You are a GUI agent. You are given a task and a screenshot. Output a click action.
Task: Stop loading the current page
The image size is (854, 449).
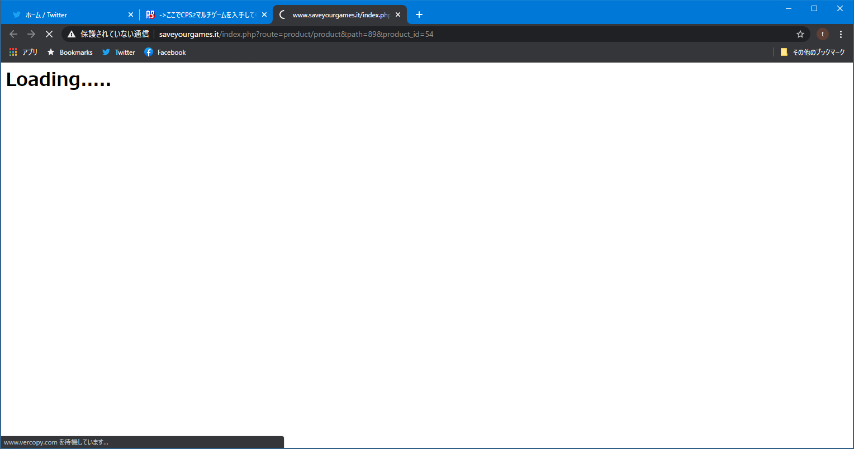click(49, 34)
